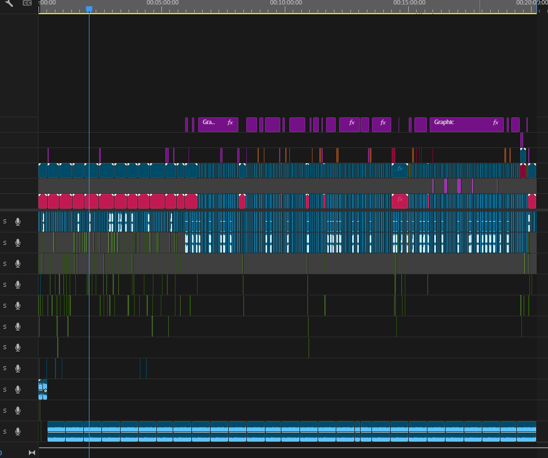The height and width of the screenshot is (458, 548).
Task: Solo the bottom music waveform audio track
Action: [5, 431]
